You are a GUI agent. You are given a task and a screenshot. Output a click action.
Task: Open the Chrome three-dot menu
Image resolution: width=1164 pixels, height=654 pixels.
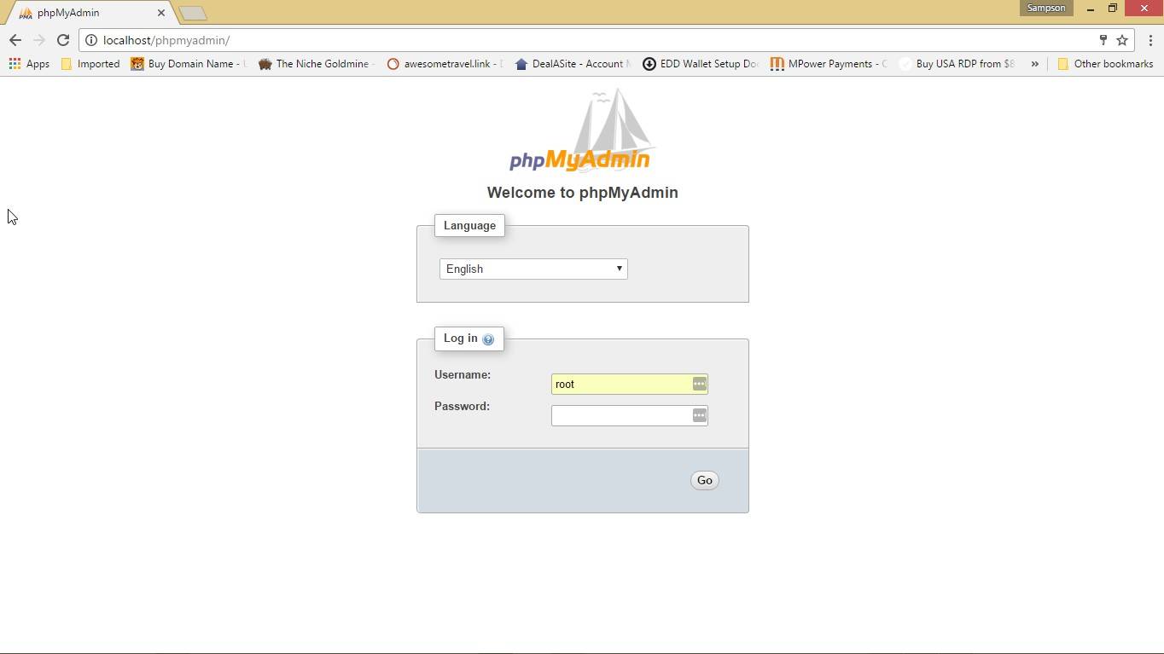[x=1152, y=40]
